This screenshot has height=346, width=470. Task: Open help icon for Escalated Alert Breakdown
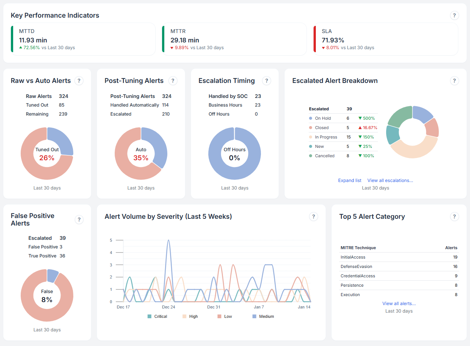[x=454, y=81]
